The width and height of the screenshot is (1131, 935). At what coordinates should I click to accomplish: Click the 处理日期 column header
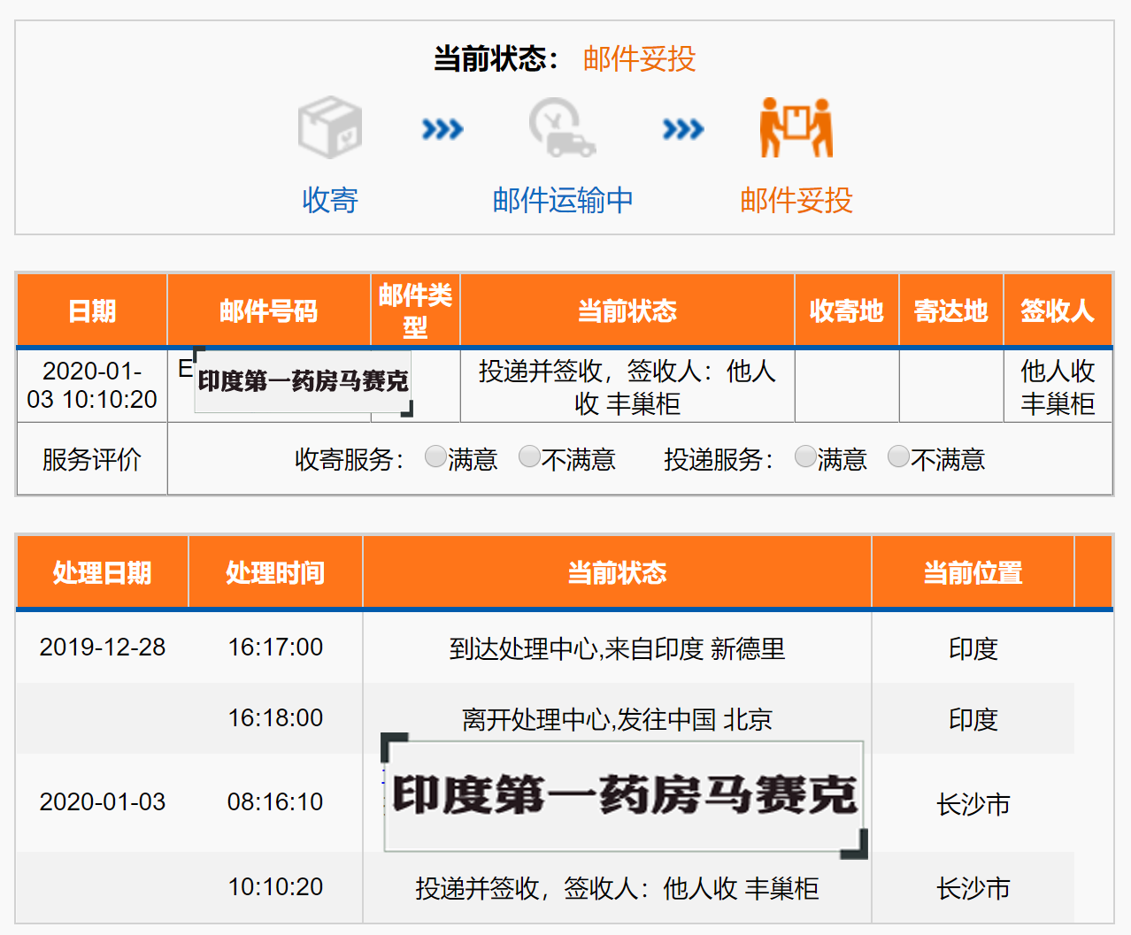coord(102,572)
